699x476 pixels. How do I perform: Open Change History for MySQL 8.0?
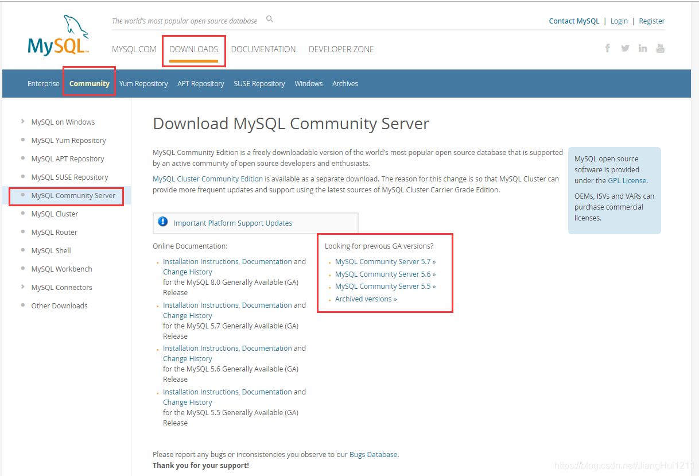pos(188,272)
